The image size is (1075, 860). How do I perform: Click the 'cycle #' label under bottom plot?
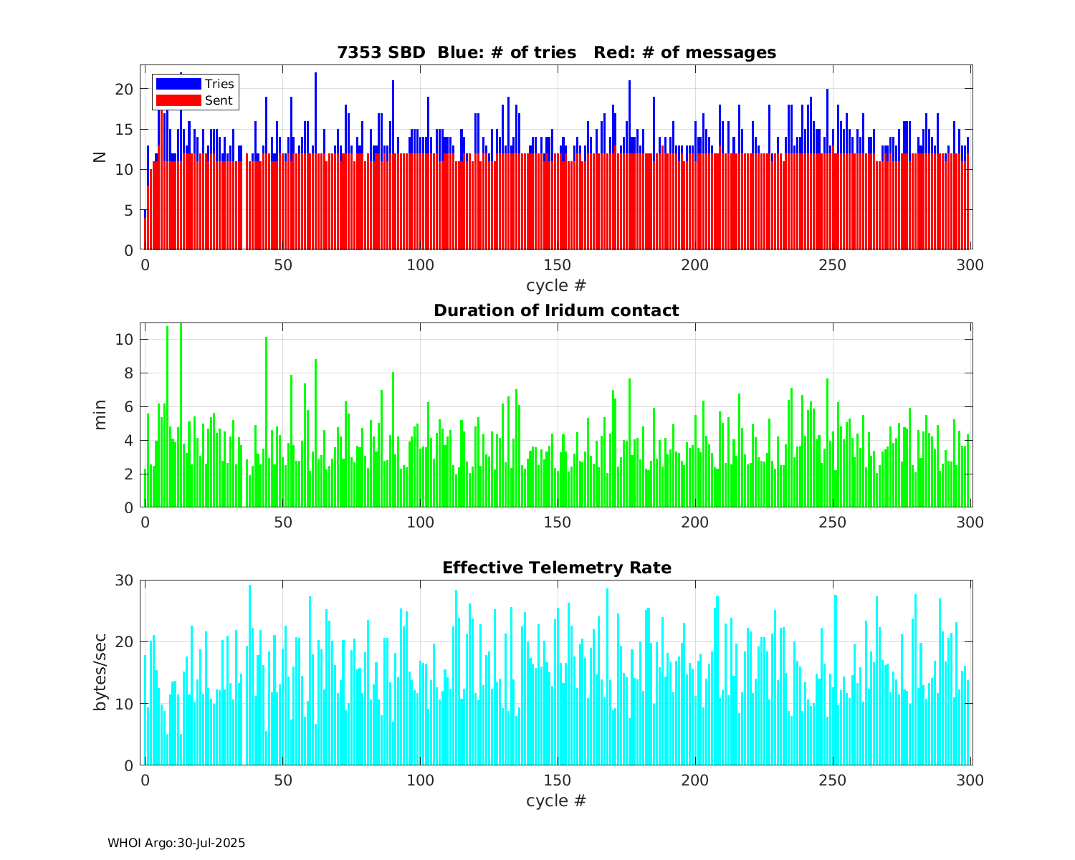coord(556,801)
